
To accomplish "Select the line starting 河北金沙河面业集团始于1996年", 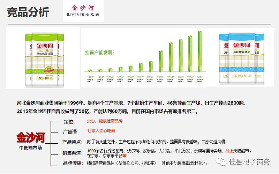I will point(131,103).
